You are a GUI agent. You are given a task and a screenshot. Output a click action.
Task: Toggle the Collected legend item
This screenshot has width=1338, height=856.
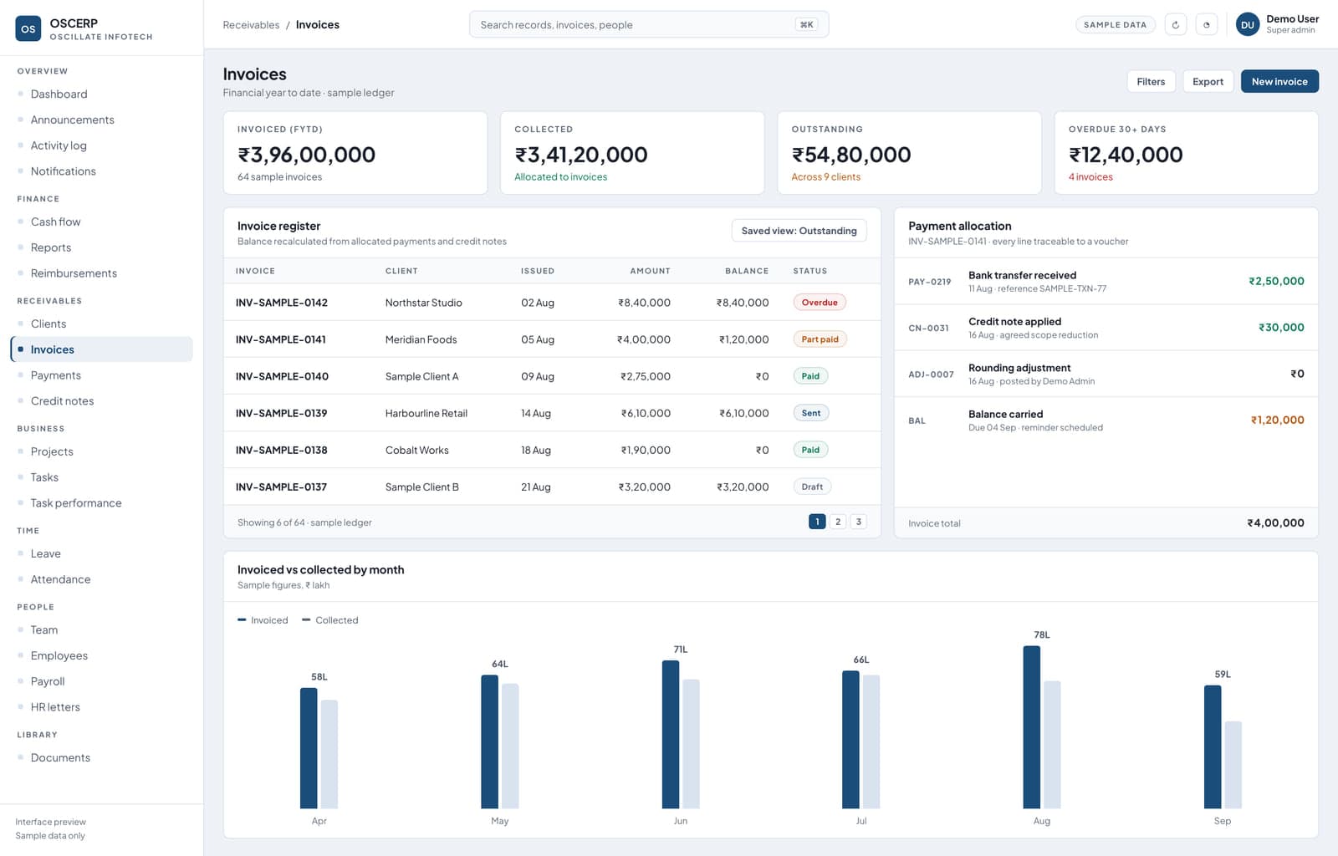point(329,620)
